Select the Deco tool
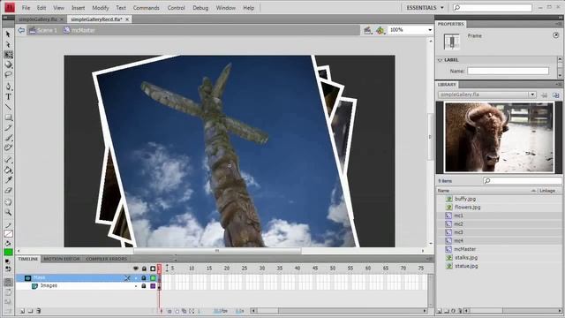Image resolution: width=565 pixels, height=318 pixels. tap(8, 148)
